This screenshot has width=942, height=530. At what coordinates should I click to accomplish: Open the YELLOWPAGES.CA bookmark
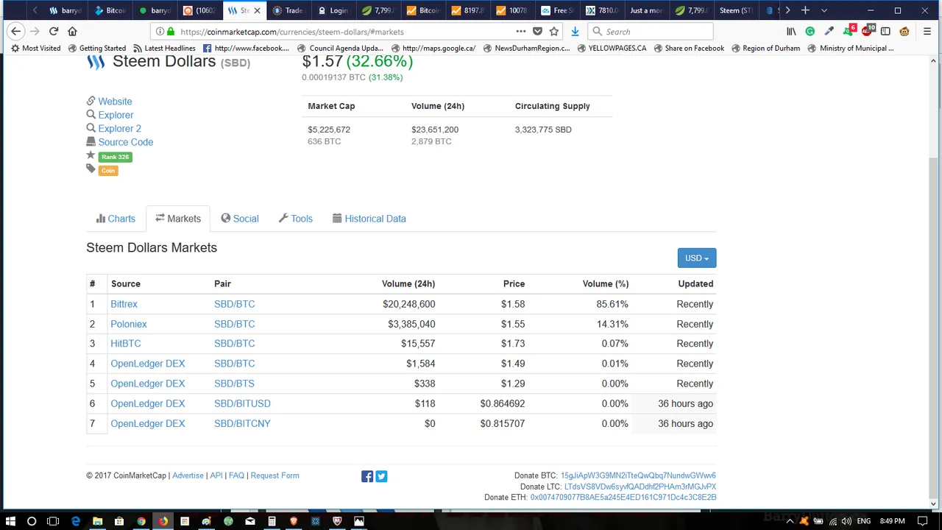coord(612,48)
